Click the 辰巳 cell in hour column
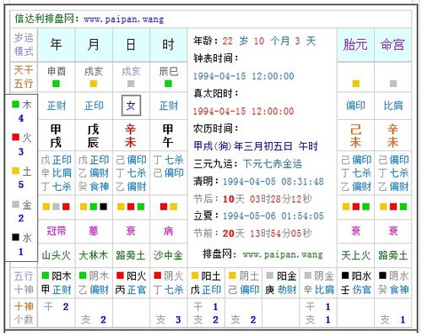This screenshot has height=333, width=422. (x=168, y=72)
